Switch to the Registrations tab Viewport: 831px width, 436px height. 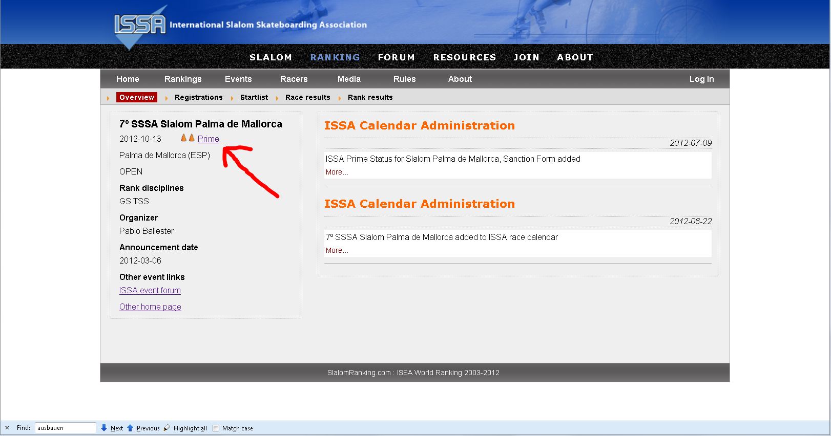pyautogui.click(x=199, y=97)
